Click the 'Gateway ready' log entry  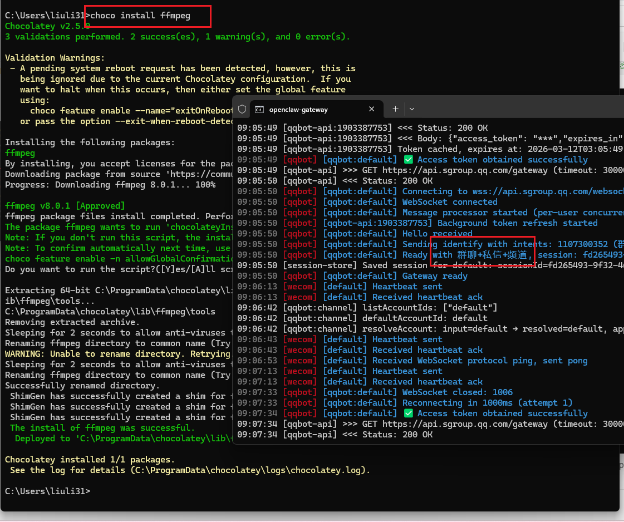(x=435, y=276)
